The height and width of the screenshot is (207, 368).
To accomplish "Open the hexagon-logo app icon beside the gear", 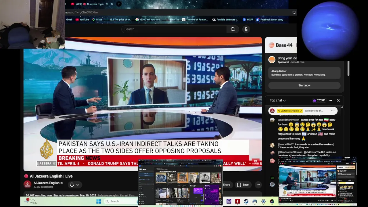I will click(x=272, y=201).
